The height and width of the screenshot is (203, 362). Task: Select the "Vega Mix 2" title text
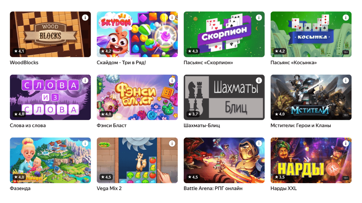pos(109,188)
